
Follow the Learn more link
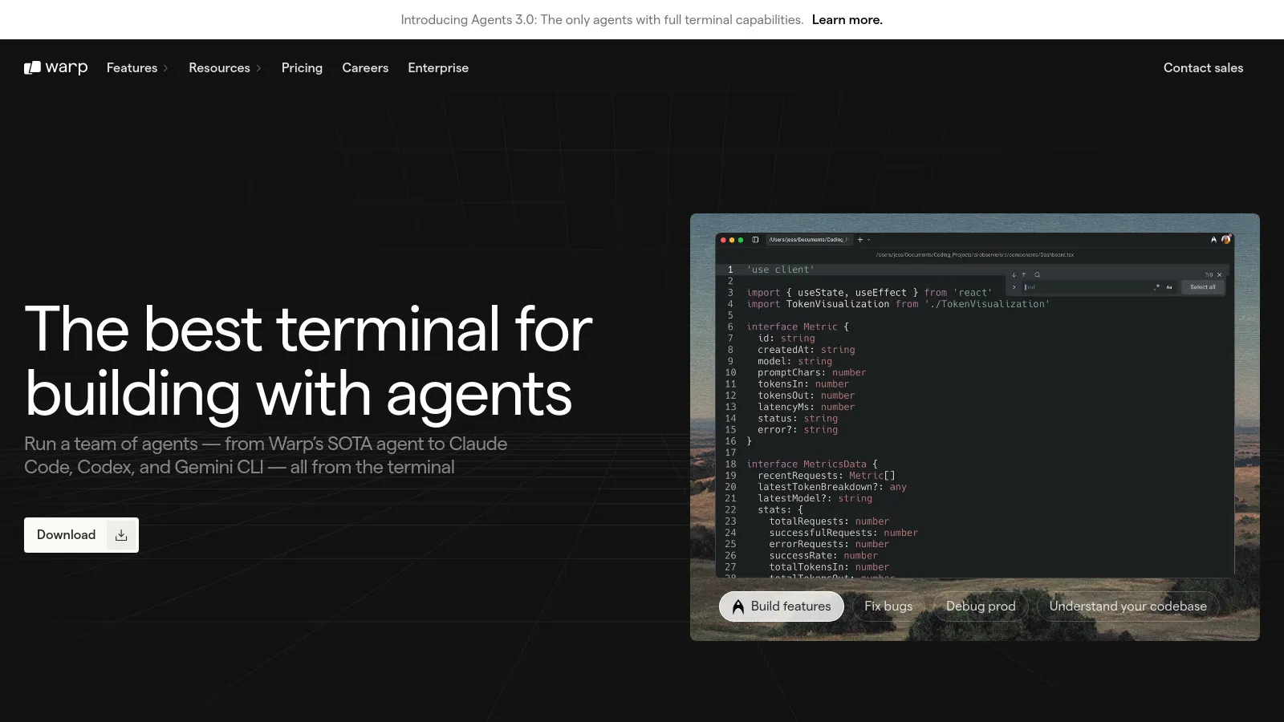(x=847, y=20)
